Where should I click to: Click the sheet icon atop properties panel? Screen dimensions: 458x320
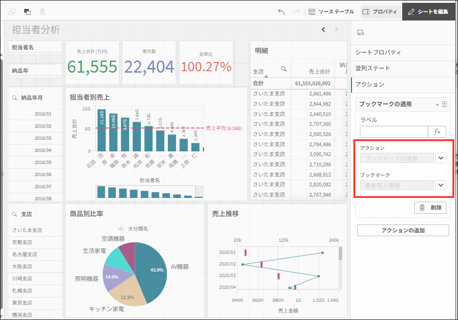click(x=360, y=32)
